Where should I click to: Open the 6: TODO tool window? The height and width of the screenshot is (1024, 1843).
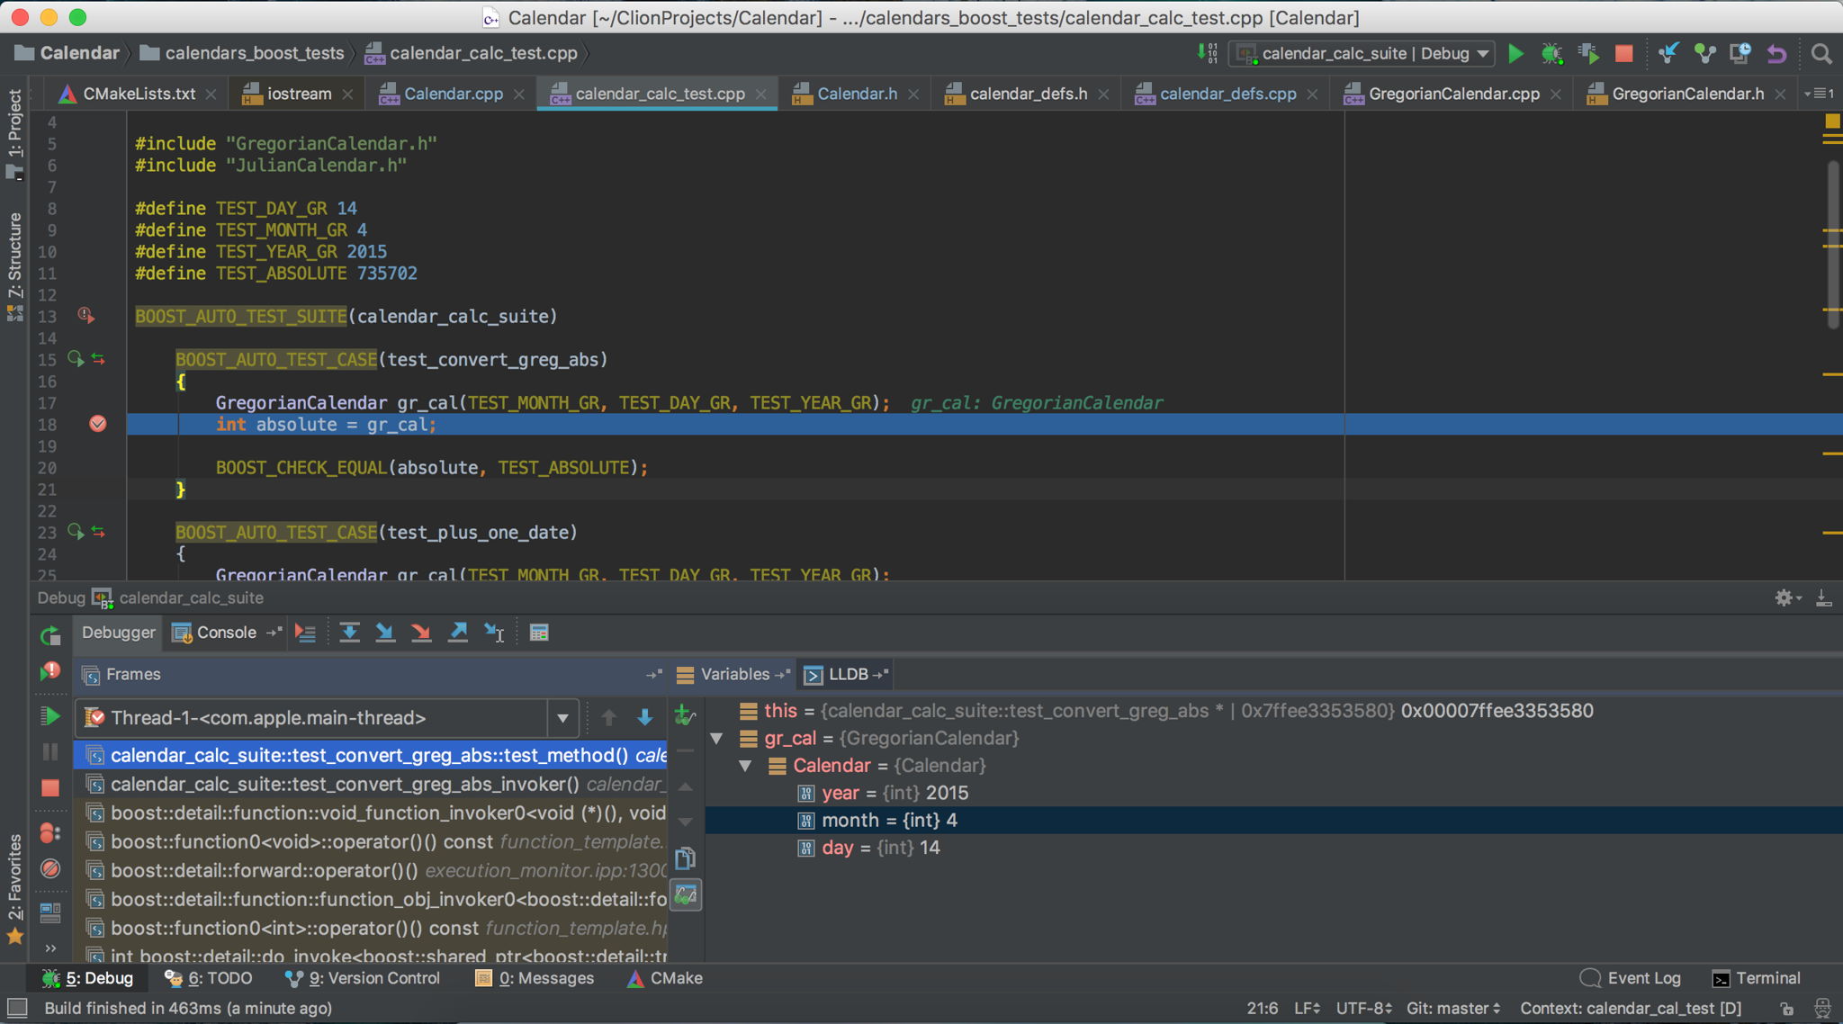point(209,978)
